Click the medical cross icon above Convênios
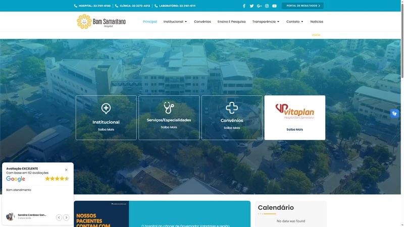Image resolution: width=404 pixels, height=227 pixels. point(232,108)
